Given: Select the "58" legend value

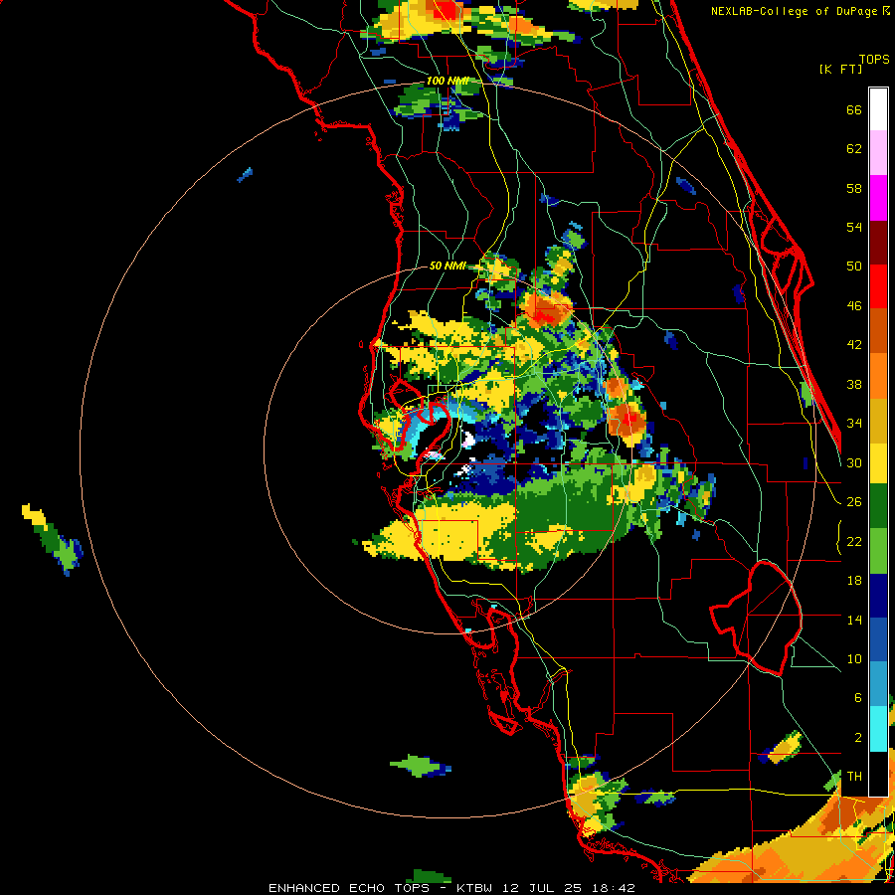Looking at the screenshot, I should (854, 188).
